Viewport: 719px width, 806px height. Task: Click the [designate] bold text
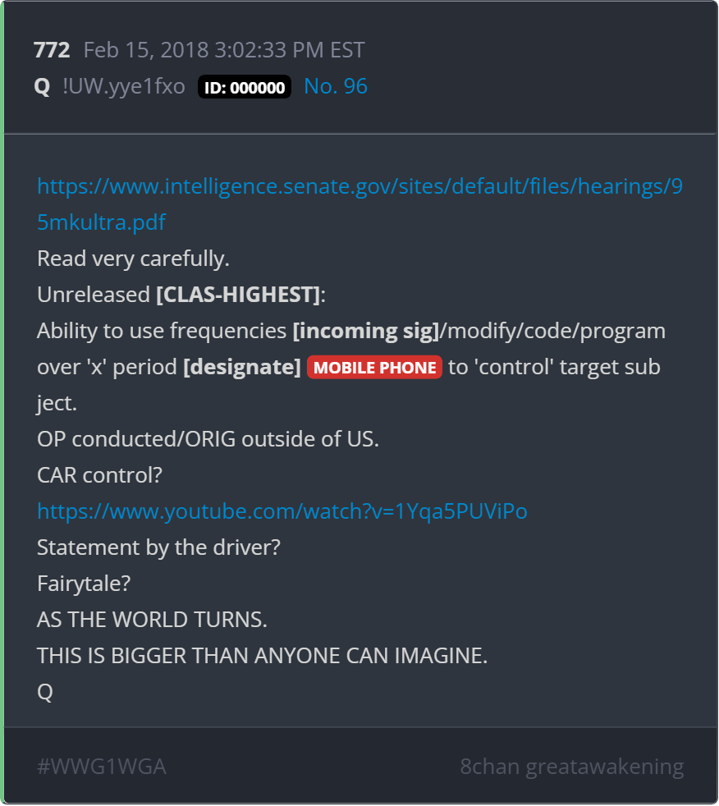pos(242,368)
